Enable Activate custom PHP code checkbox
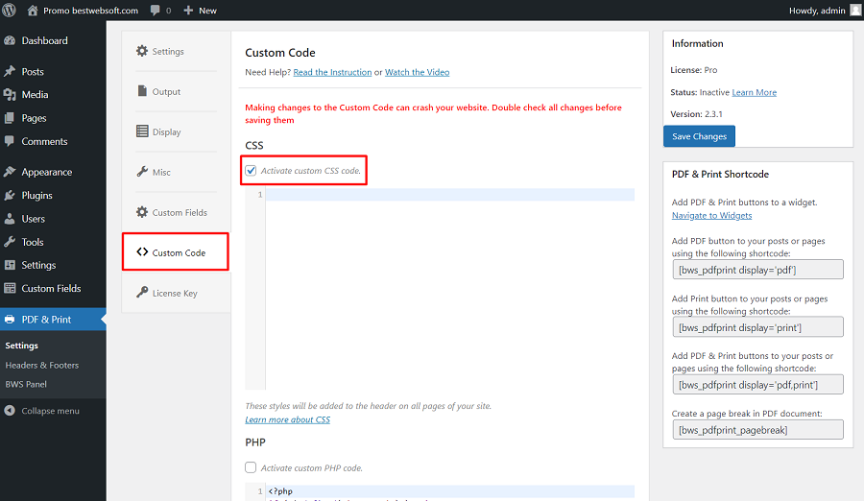The image size is (864, 501). (x=251, y=467)
